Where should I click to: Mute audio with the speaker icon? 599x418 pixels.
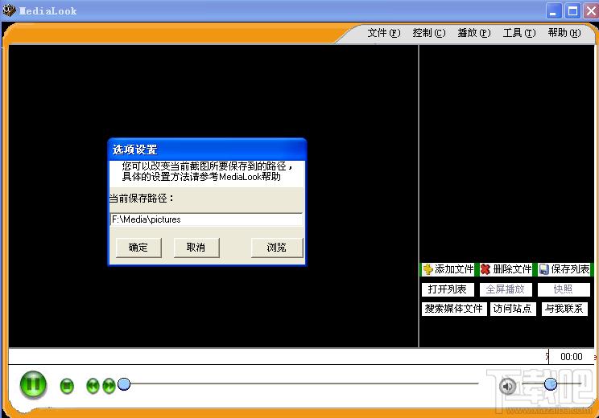[508, 387]
